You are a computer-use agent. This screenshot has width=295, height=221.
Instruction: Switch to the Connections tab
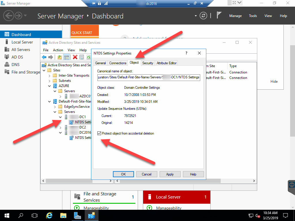pyautogui.click(x=118, y=63)
